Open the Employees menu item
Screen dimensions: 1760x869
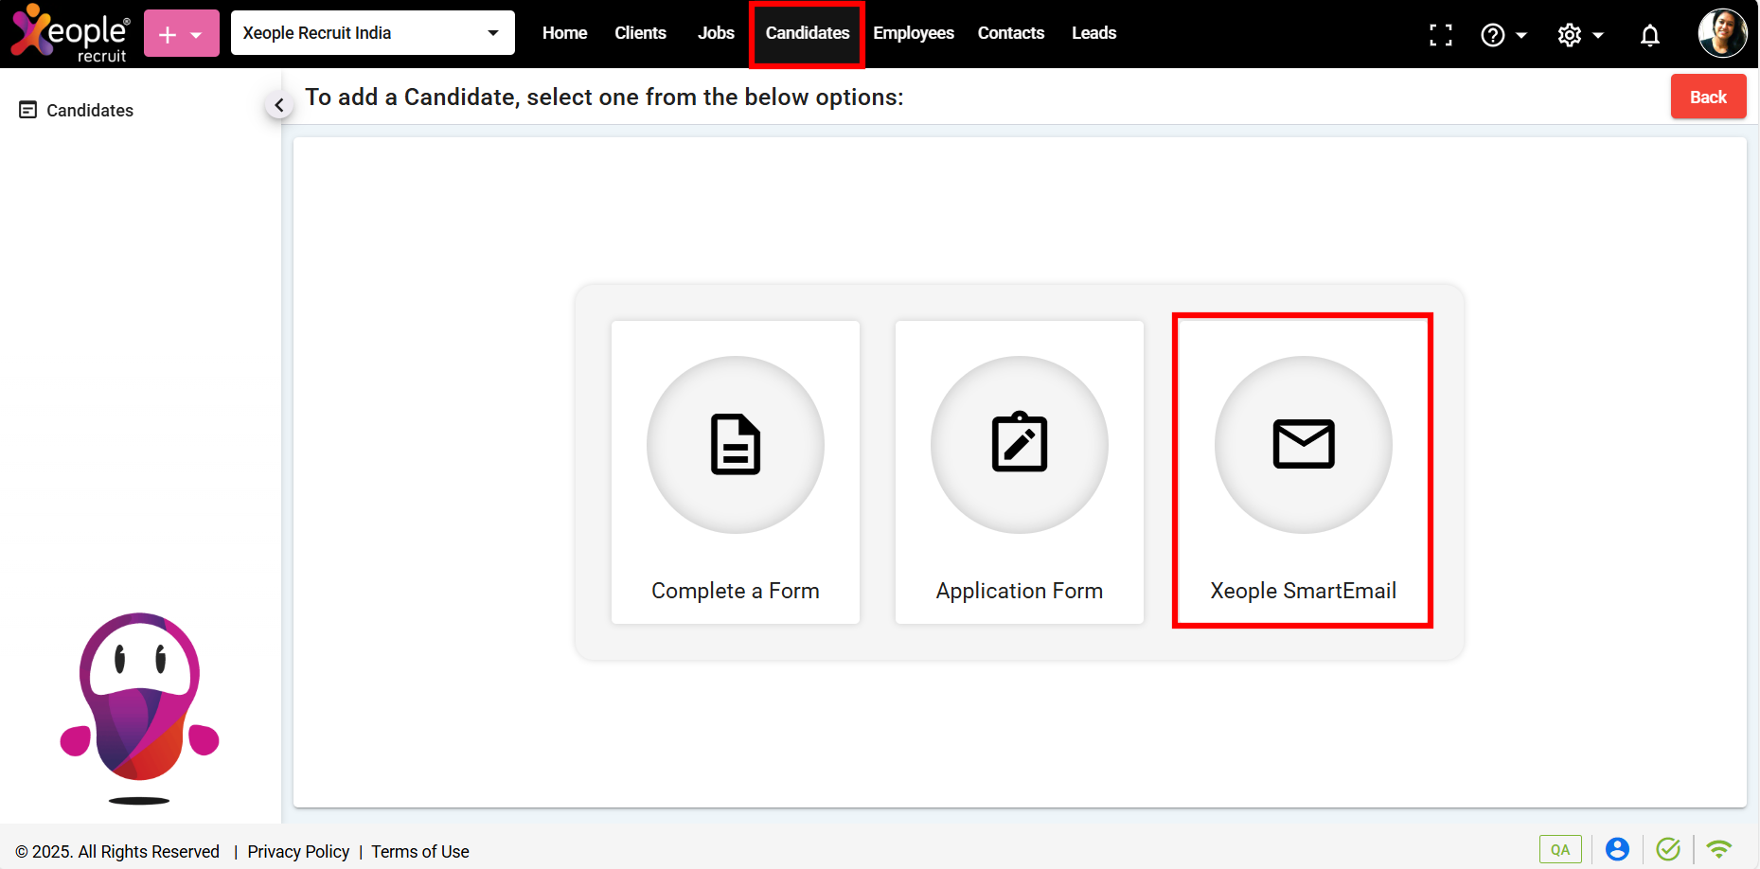point(913,33)
